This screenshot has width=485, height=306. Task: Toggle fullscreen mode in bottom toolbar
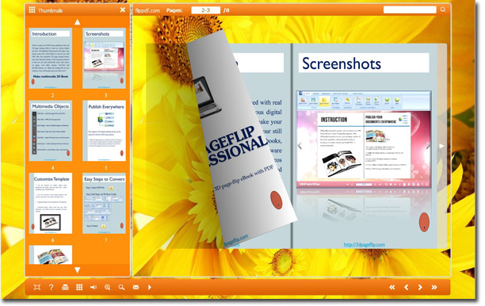coord(36,288)
